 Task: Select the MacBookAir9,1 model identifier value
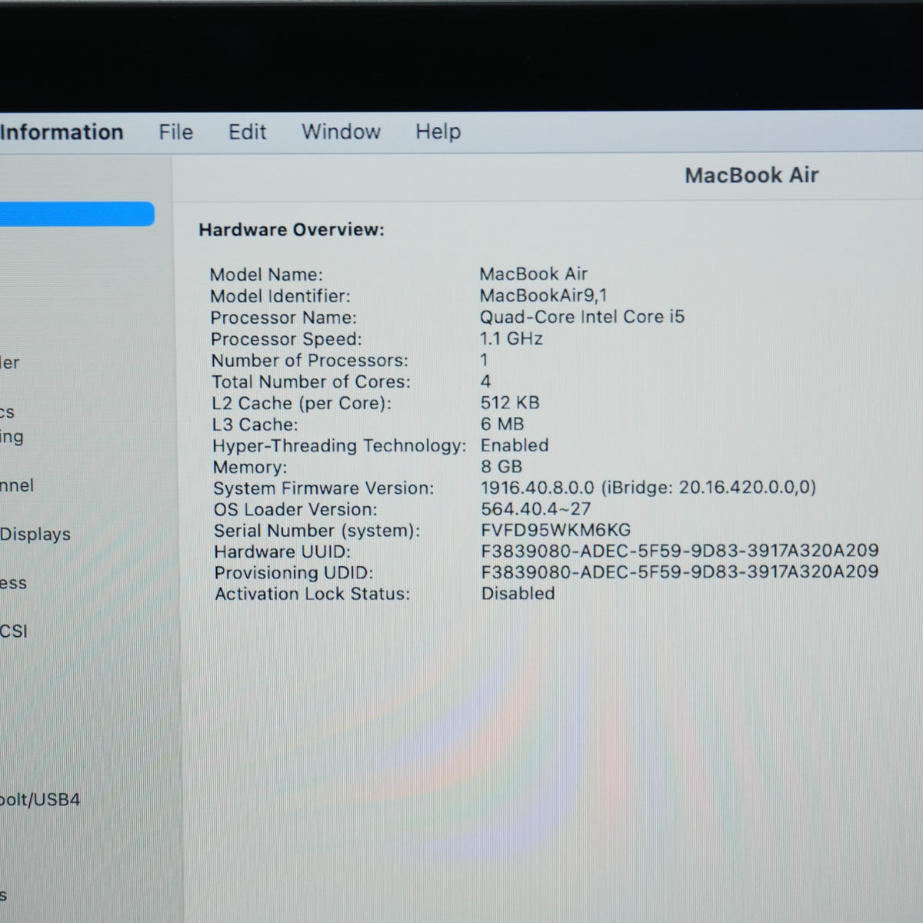point(543,295)
